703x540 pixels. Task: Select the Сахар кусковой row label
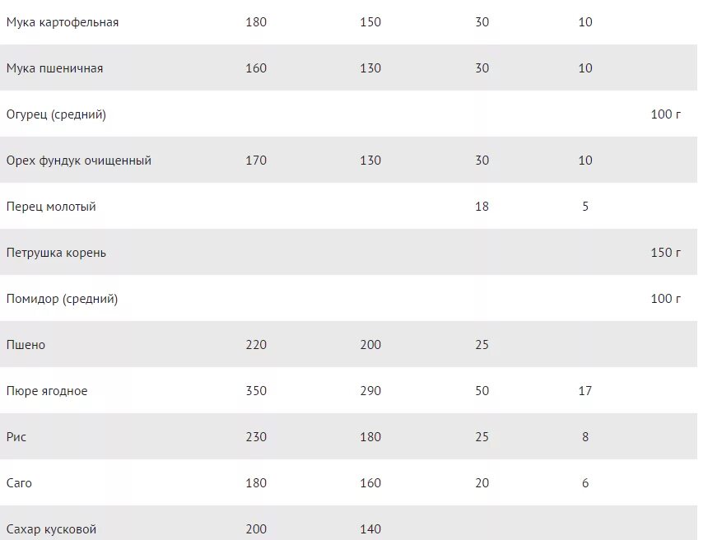click(51, 529)
